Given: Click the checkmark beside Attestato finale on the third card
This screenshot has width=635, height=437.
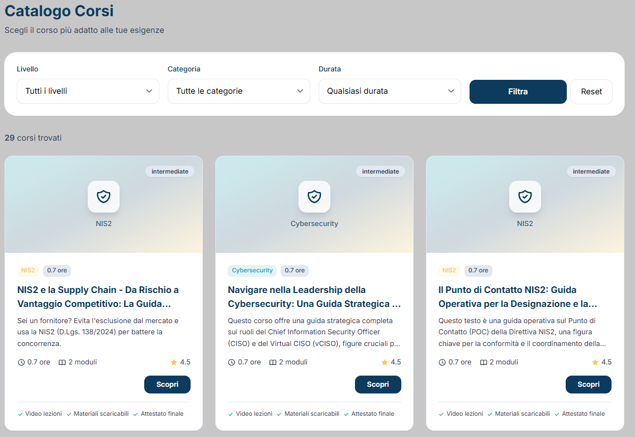Looking at the screenshot, I should click(x=556, y=414).
